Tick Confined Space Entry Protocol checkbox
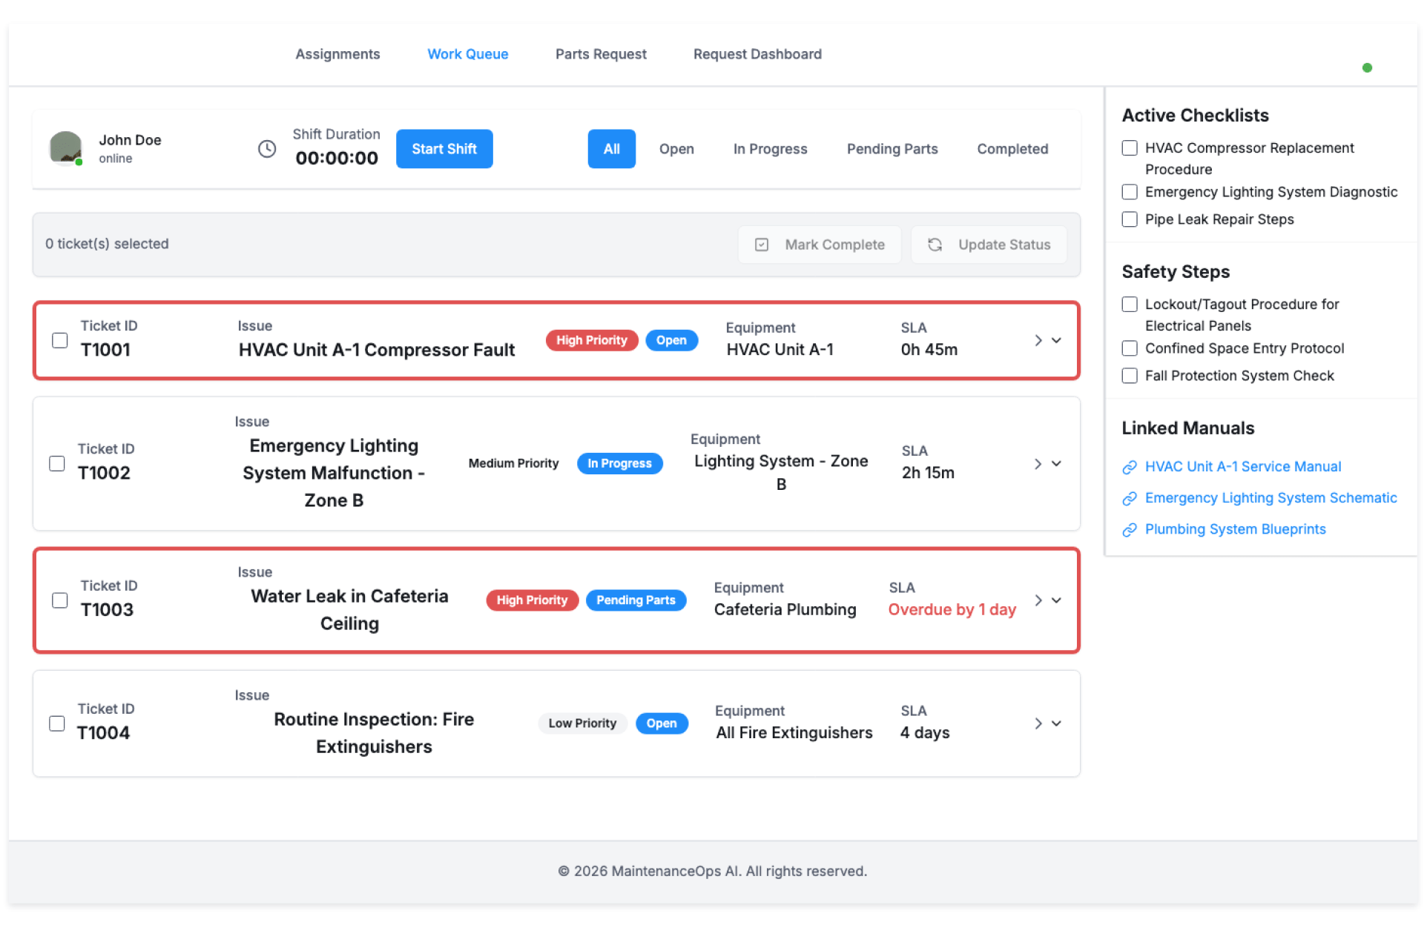 (1130, 348)
